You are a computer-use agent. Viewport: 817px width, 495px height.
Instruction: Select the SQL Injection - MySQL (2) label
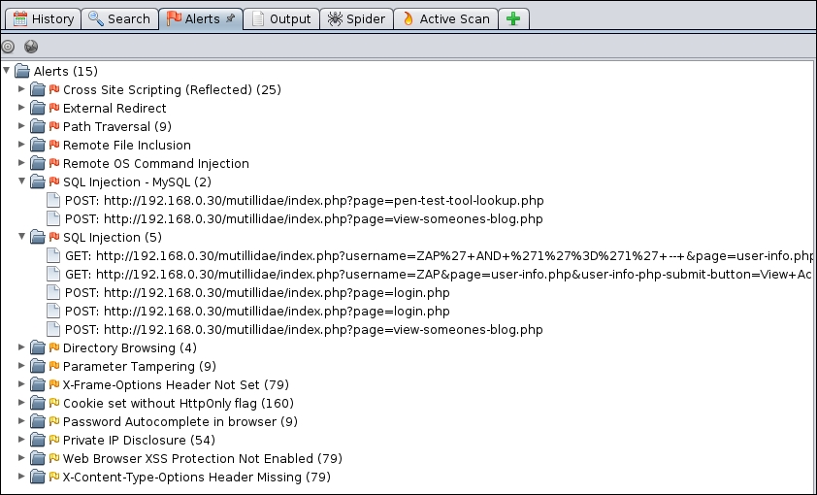coord(137,181)
